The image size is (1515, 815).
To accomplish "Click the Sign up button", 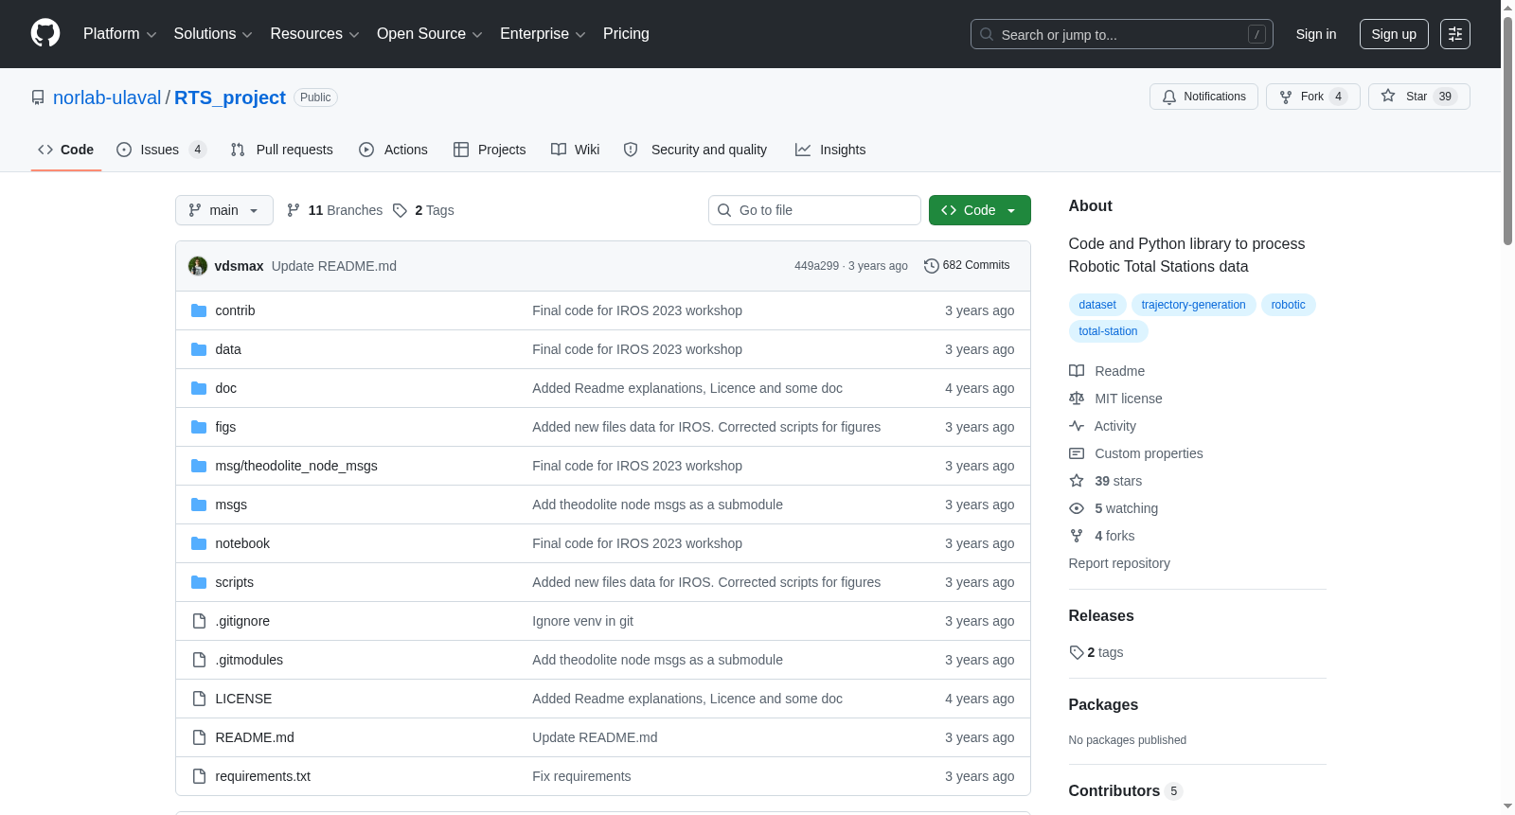I will pyautogui.click(x=1394, y=34).
